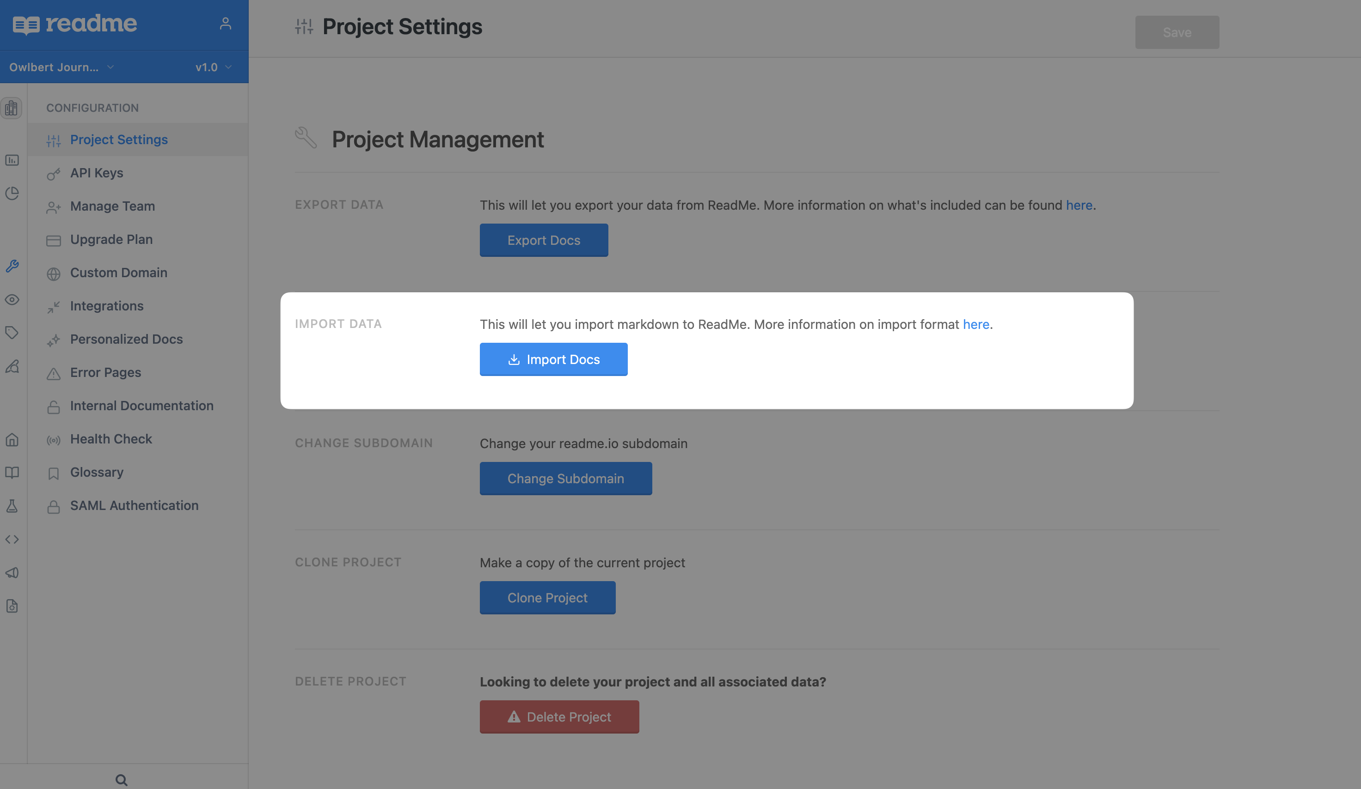This screenshot has height=789, width=1361.
Task: Open the wrench configuration icon in left rail
Action: pyautogui.click(x=12, y=266)
